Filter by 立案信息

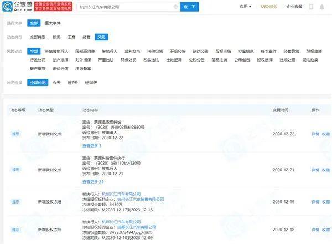point(246,52)
